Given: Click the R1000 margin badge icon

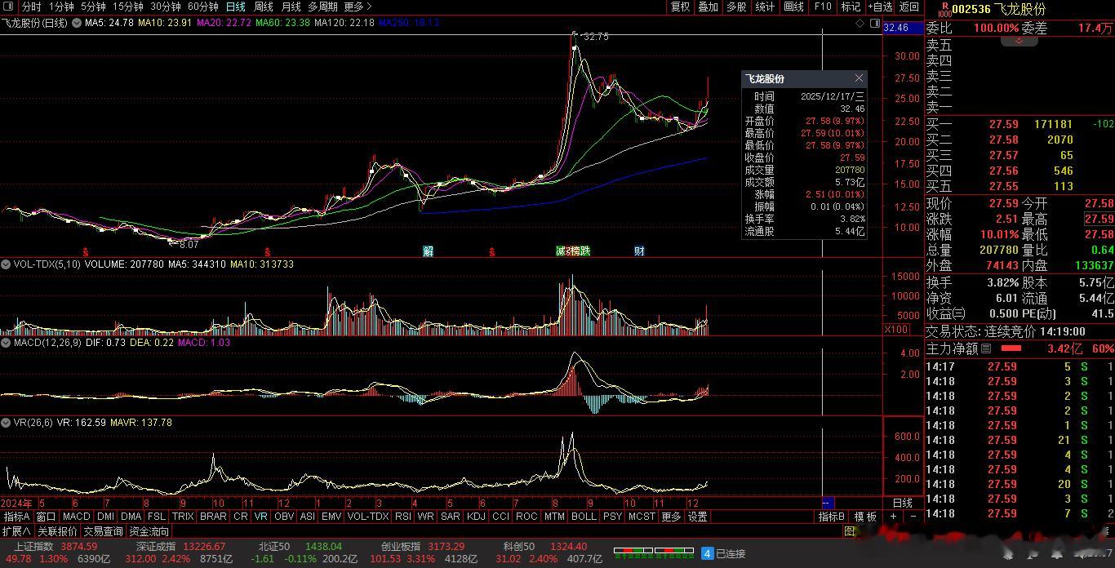Looking at the screenshot, I should click(944, 9).
